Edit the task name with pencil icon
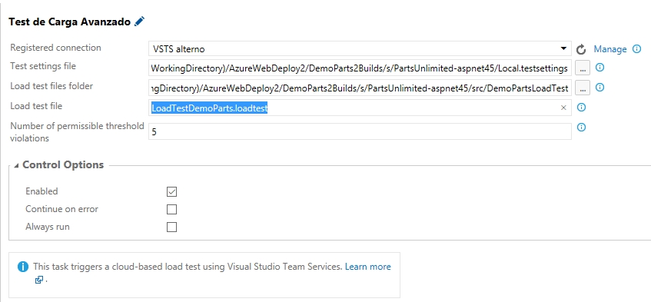This screenshot has width=651, height=302. point(140,22)
